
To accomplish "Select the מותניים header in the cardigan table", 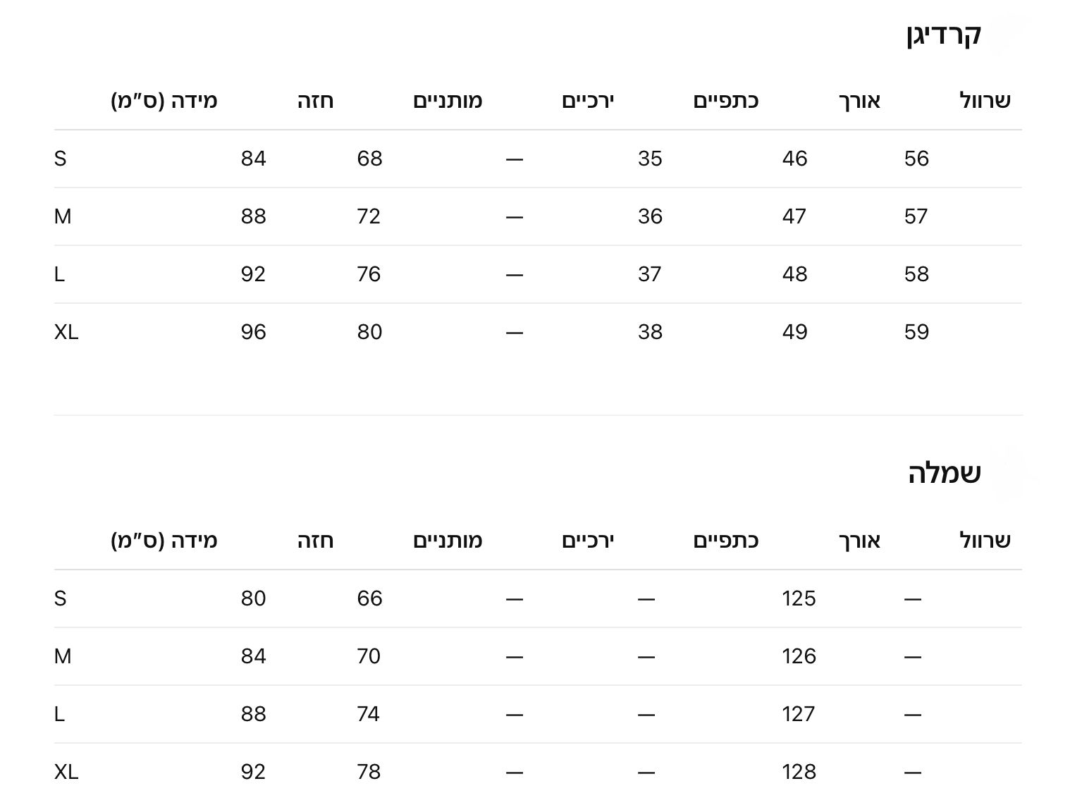I will (x=448, y=101).
